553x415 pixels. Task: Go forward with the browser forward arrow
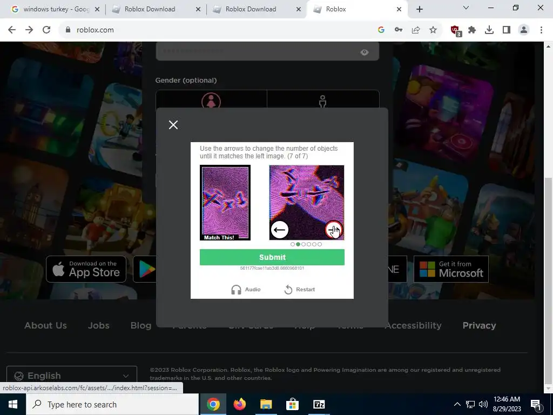[29, 30]
